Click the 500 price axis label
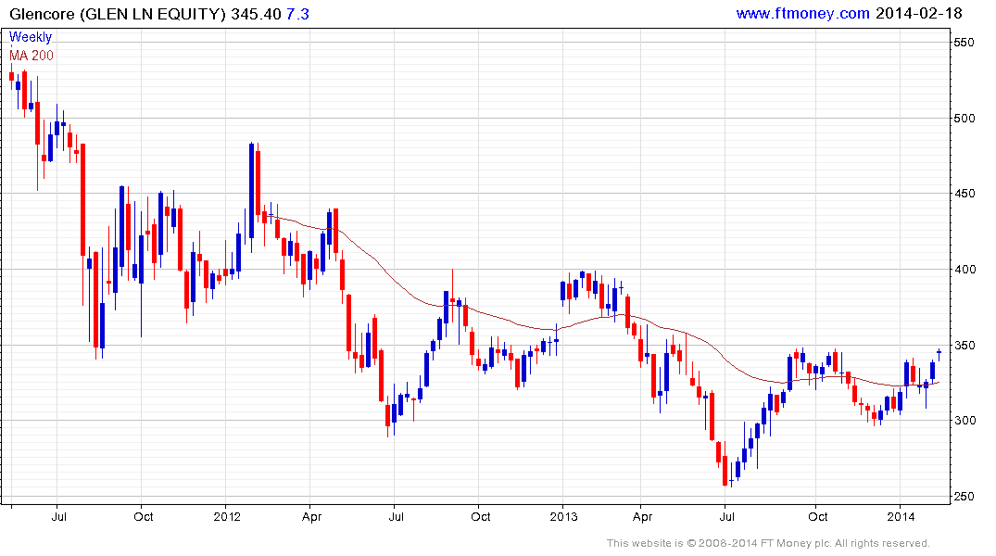Viewport: 996px width, 556px height. [x=964, y=119]
